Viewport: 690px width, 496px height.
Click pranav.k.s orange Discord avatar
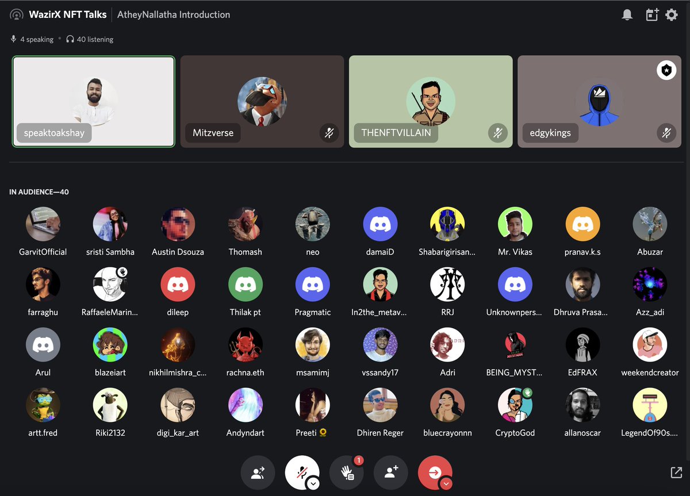coord(582,224)
